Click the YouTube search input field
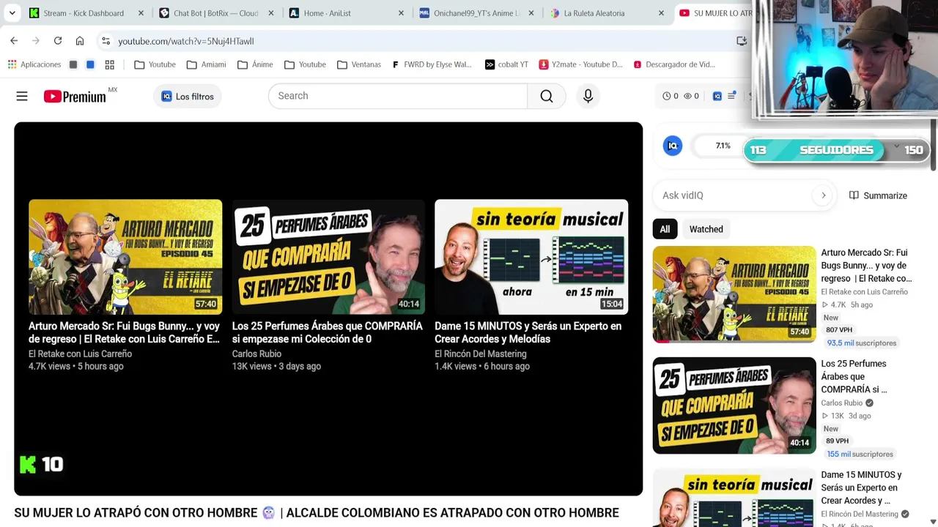 point(398,96)
